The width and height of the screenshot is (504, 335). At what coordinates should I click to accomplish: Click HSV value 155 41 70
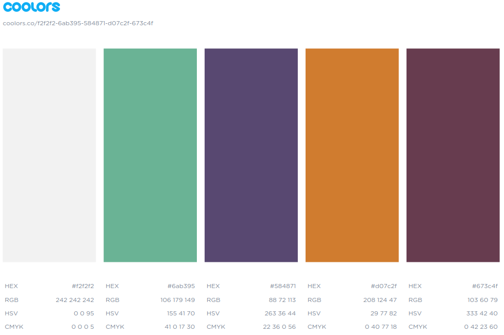181,313
